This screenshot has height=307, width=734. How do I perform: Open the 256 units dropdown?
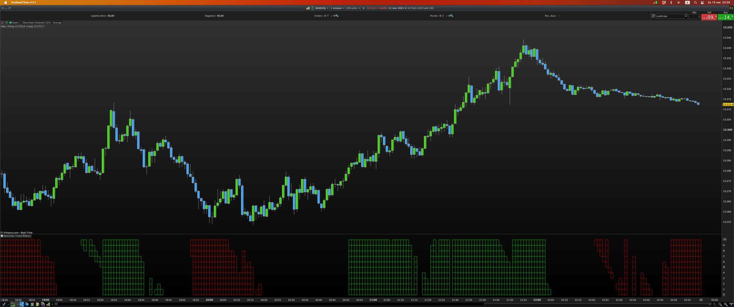(x=353, y=8)
